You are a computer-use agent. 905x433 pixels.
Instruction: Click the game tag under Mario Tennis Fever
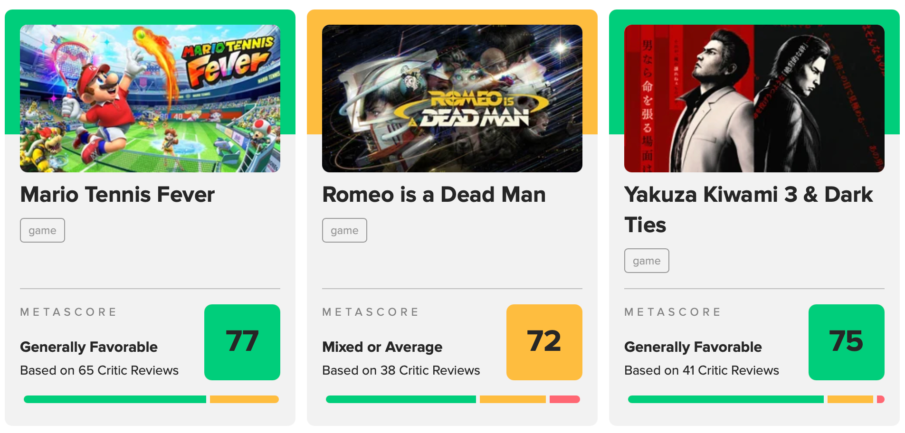(42, 231)
